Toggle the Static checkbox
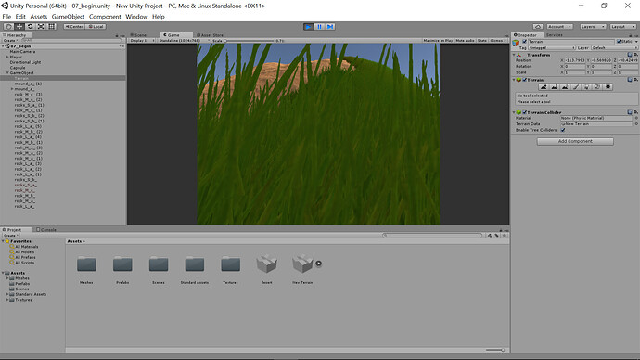 click(619, 42)
